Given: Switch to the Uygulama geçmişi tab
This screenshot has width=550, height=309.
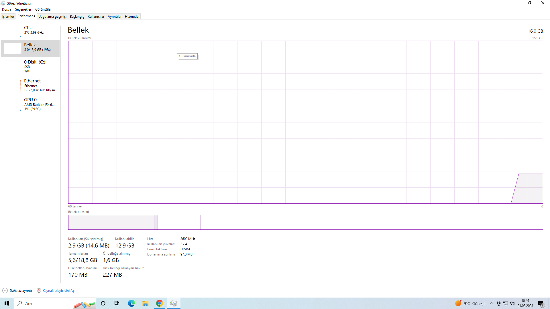Looking at the screenshot, I should click(x=52, y=17).
